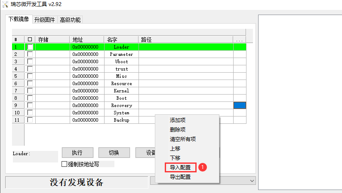The width and height of the screenshot is (342, 193).
Task: Click the empty log panel on the right
Action: 300,102
